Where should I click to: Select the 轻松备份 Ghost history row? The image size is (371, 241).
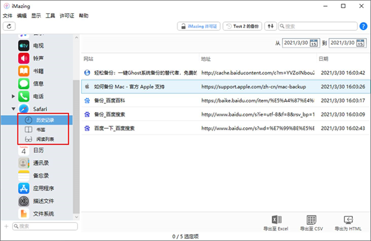(225, 73)
